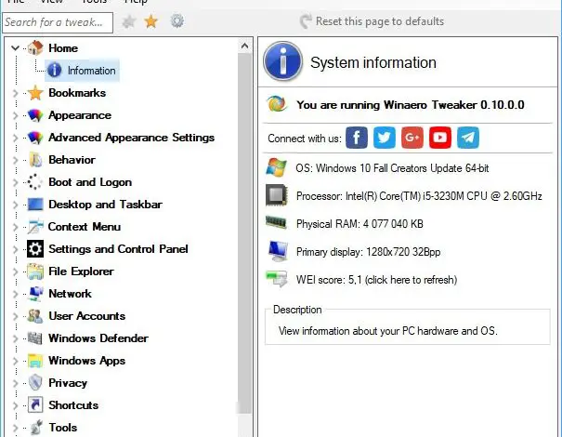Select the Boot and Logon label
This screenshot has width=562, height=437.
click(x=90, y=182)
